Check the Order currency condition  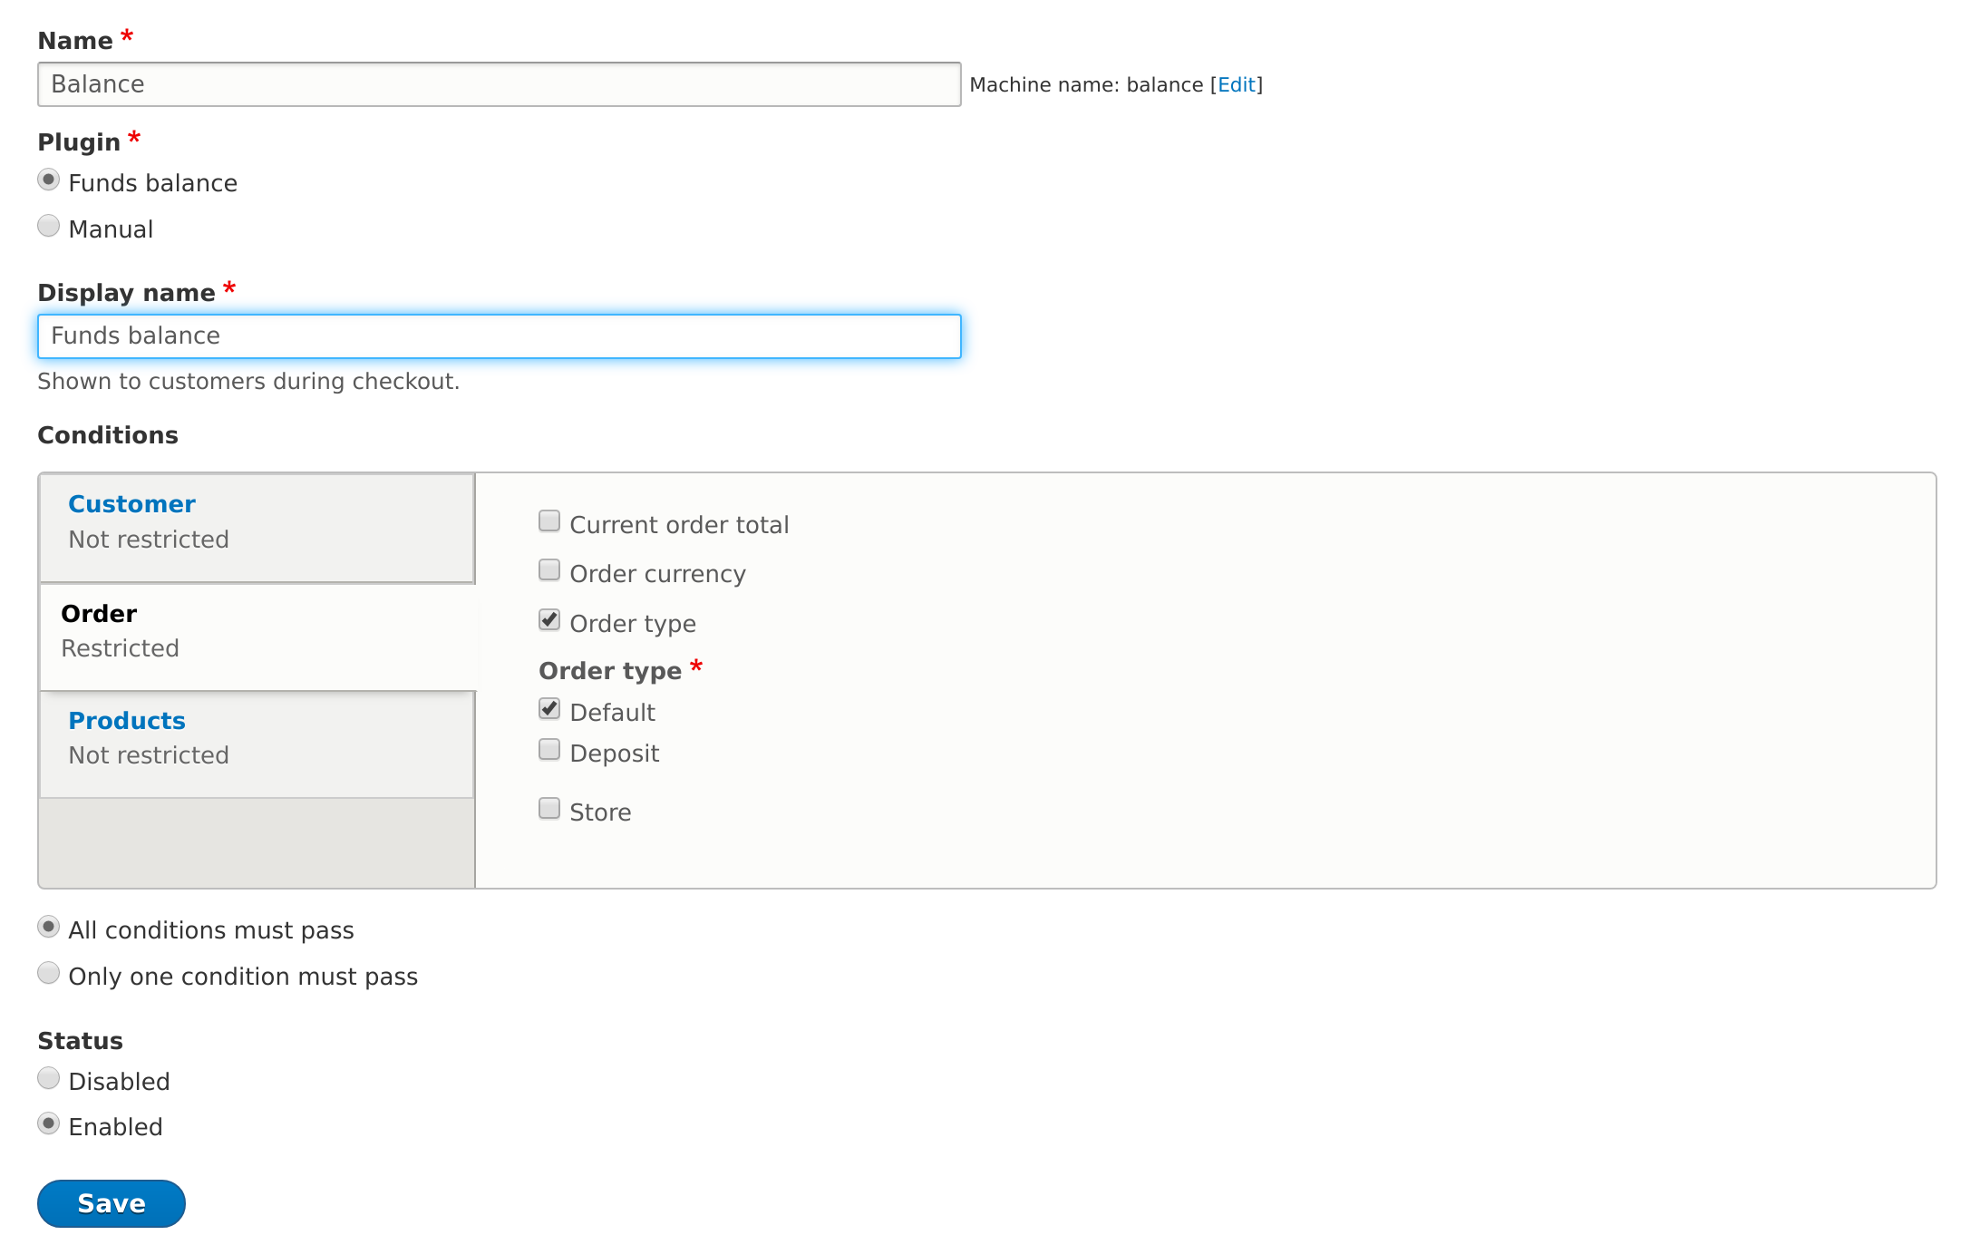549,569
